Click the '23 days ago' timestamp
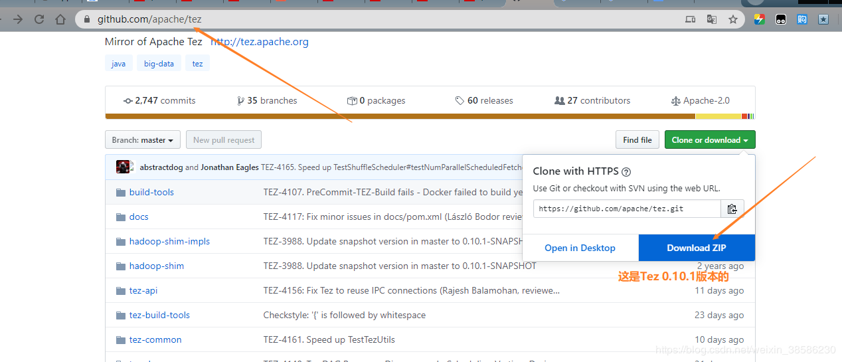The height and width of the screenshot is (362, 842). [x=719, y=315]
